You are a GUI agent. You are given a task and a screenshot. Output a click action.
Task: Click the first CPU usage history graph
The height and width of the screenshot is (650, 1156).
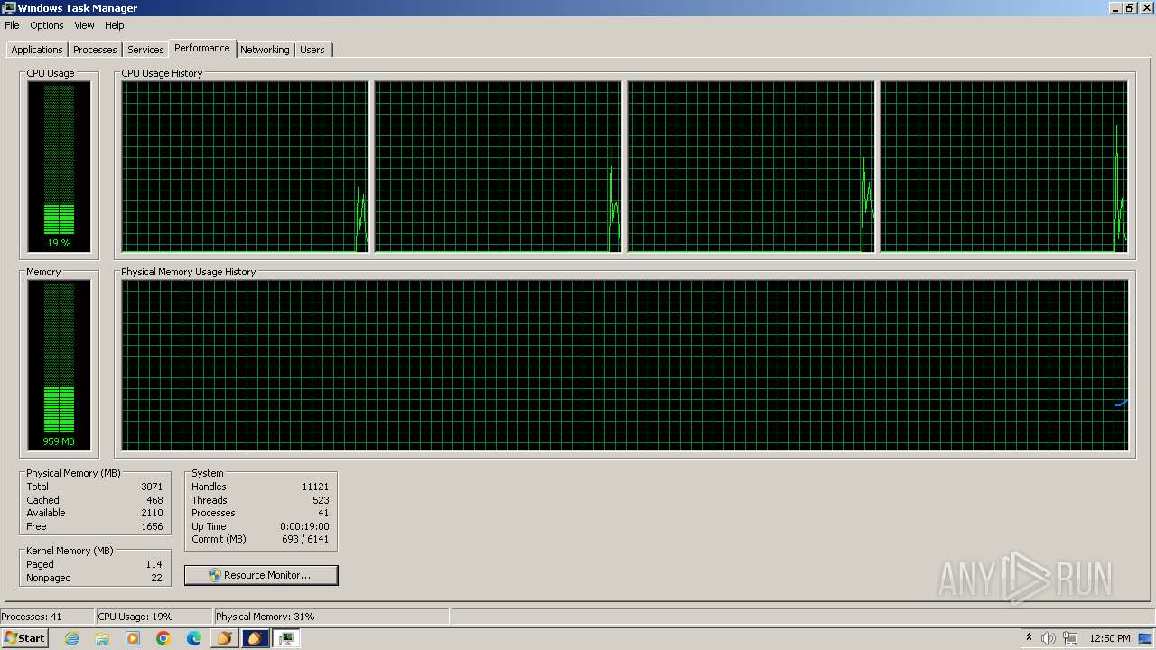[x=245, y=166]
